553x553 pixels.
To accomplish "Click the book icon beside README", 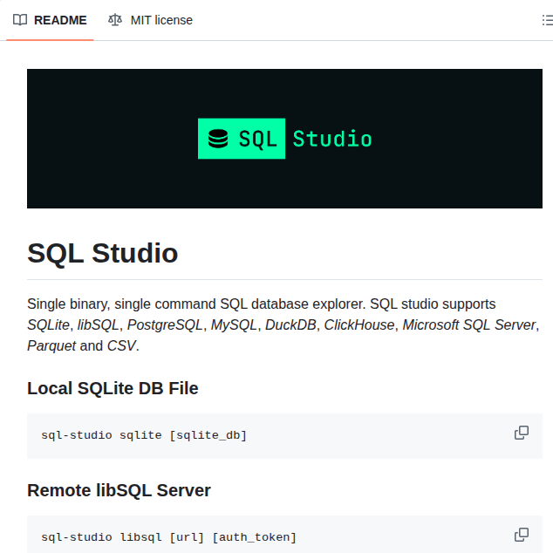I will pyautogui.click(x=20, y=20).
